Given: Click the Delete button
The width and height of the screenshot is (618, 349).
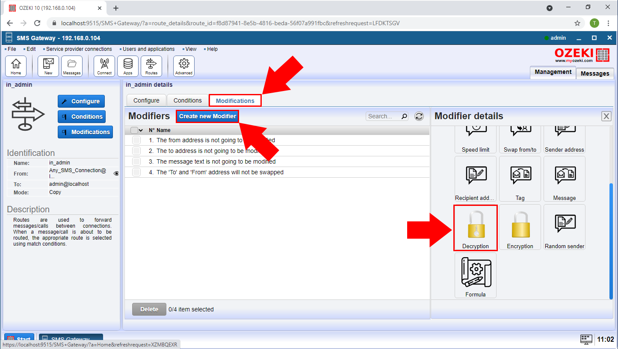Looking at the screenshot, I should [x=149, y=309].
